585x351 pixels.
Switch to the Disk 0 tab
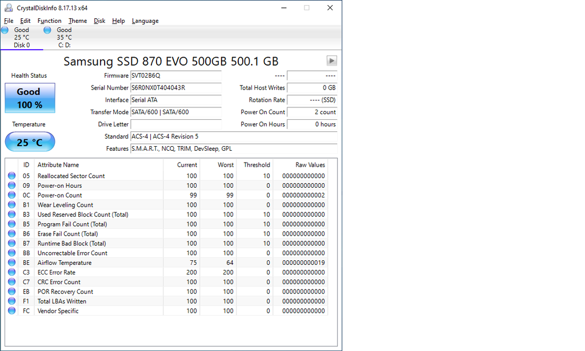click(x=22, y=38)
